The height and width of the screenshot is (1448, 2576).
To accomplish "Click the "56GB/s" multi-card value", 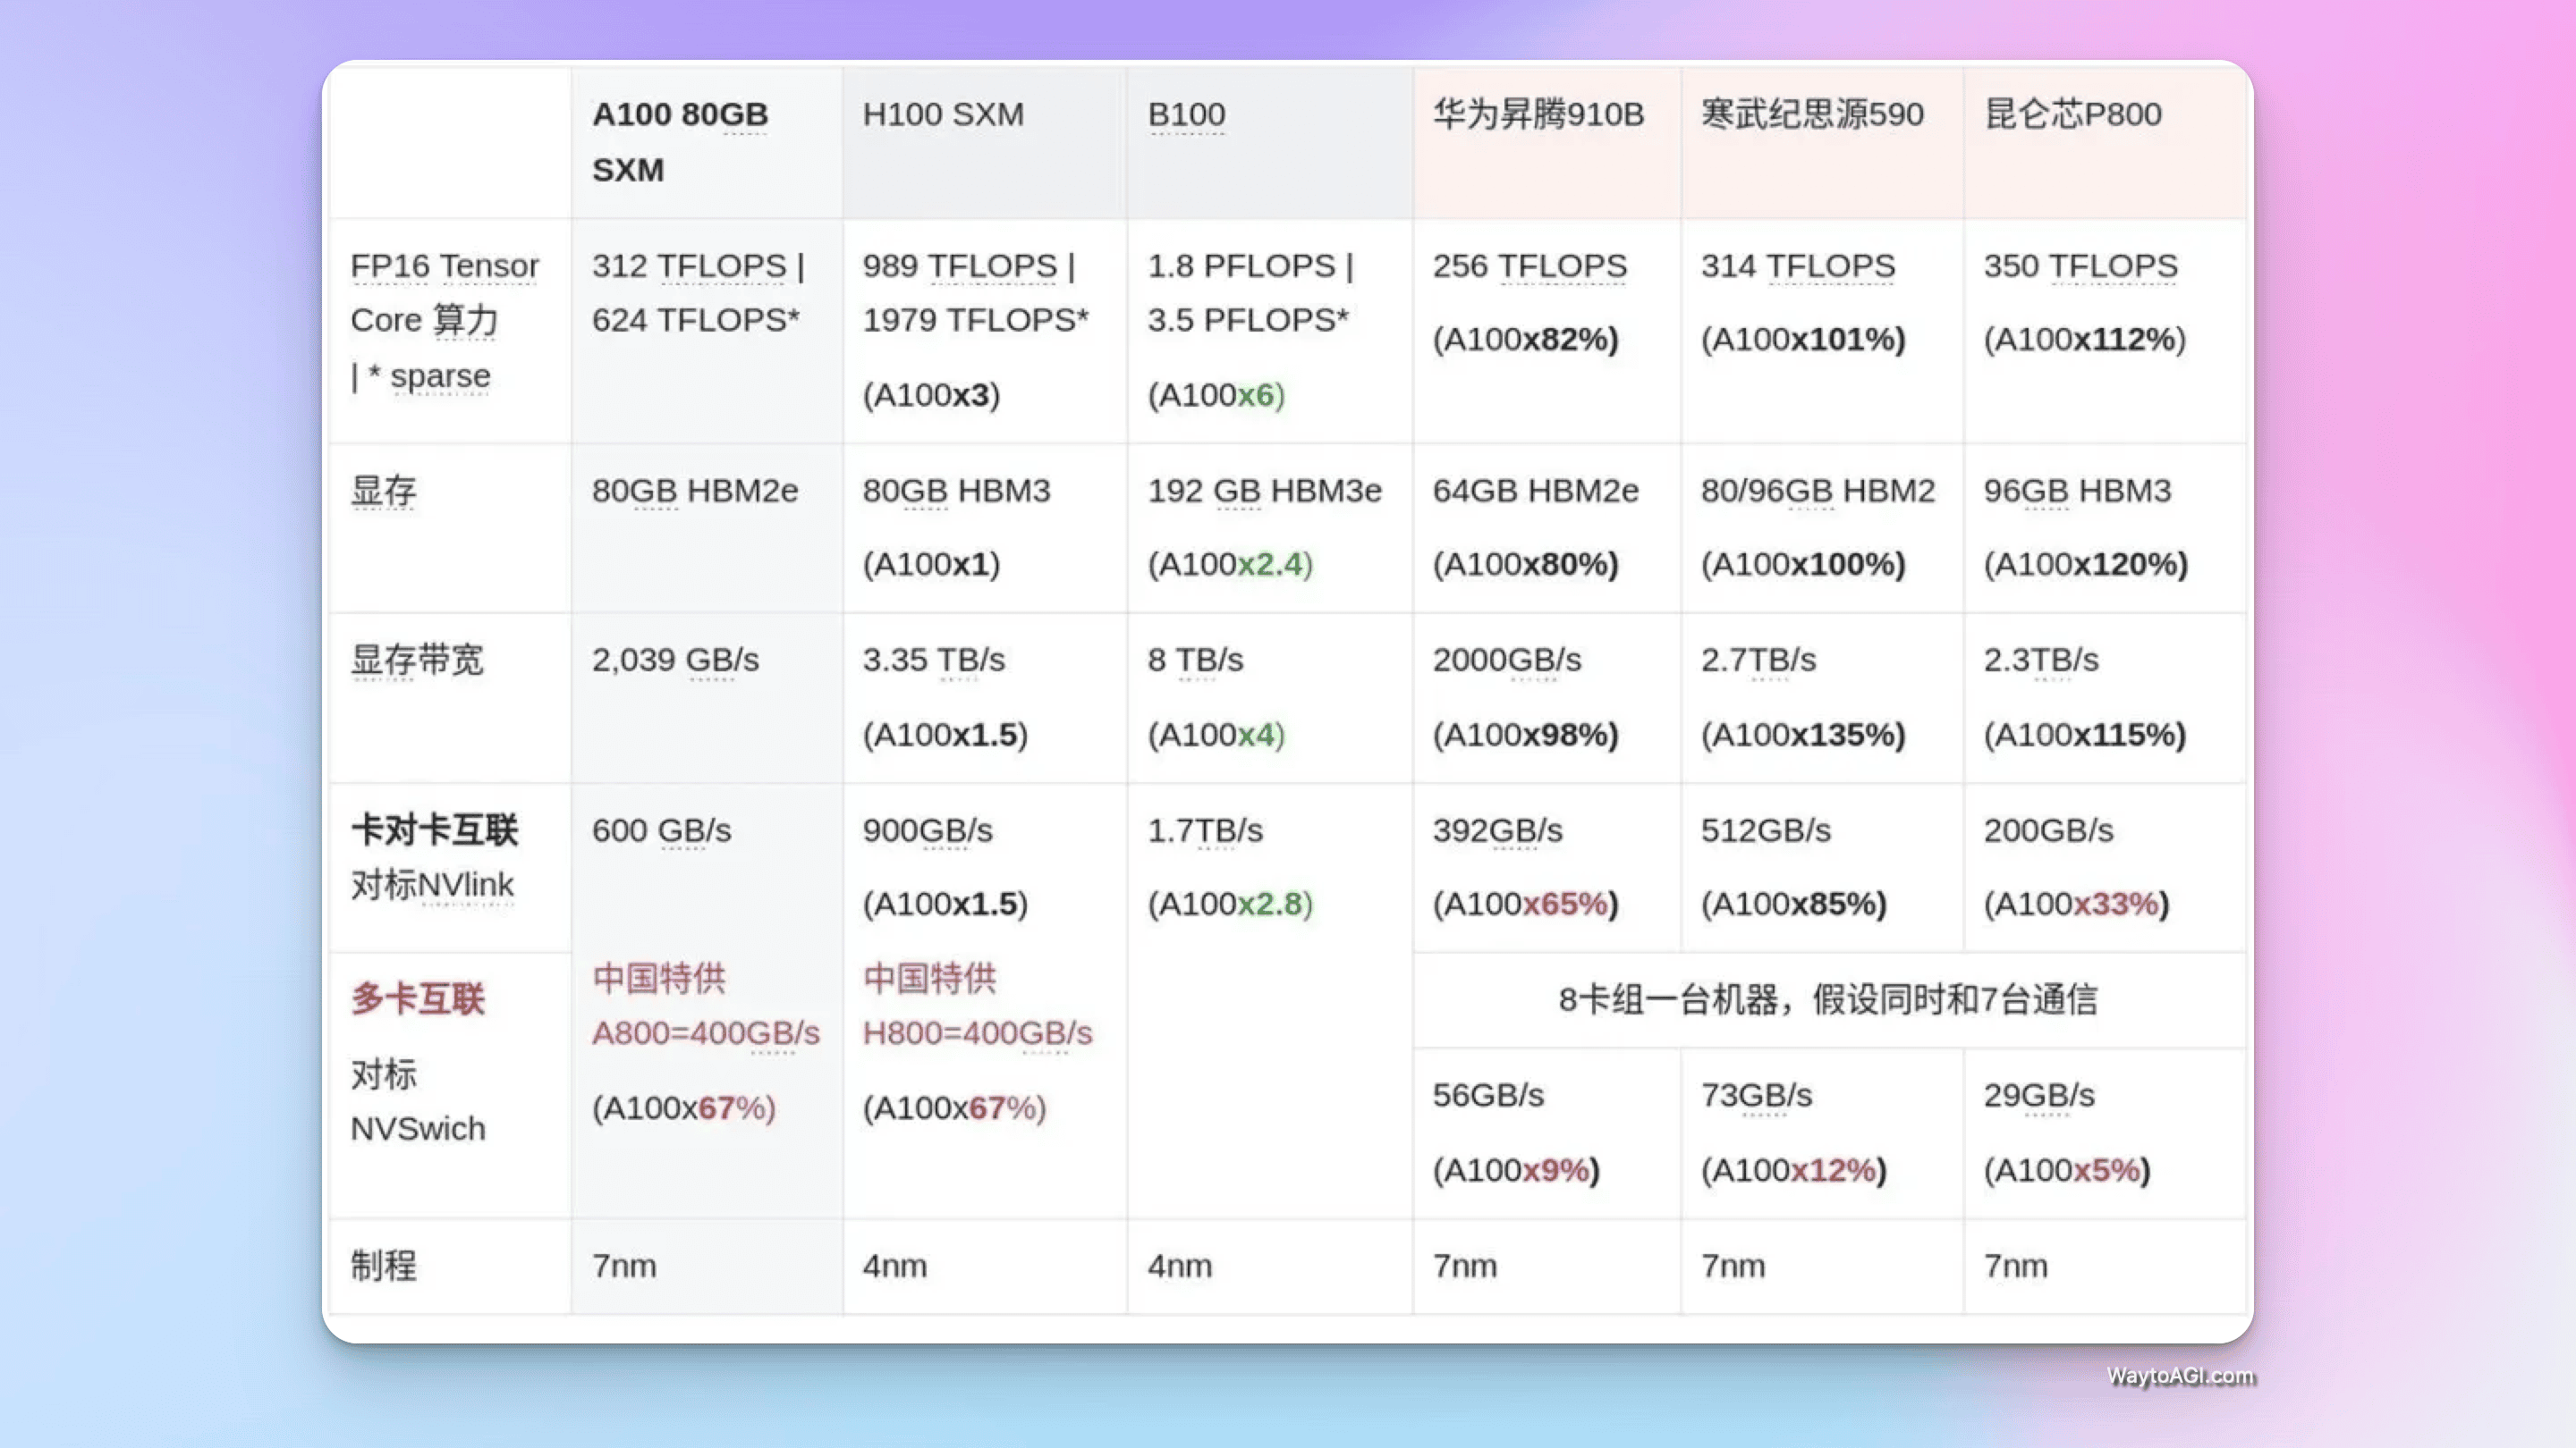I will pyautogui.click(x=1488, y=1095).
